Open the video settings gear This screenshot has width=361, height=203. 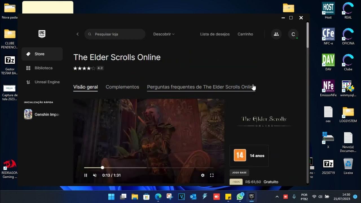pos(202,175)
